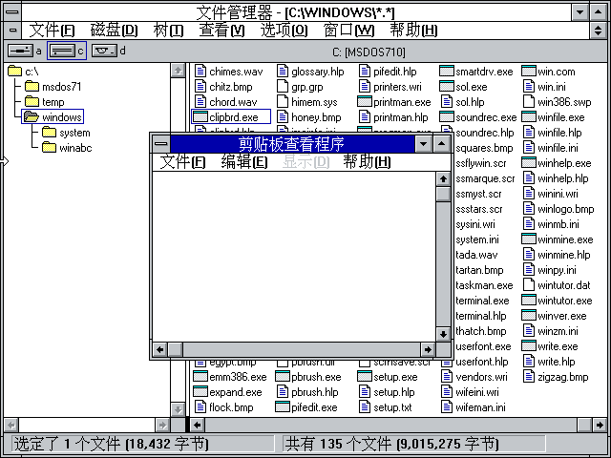Open File Manager 选项(O) menu
The height and width of the screenshot is (458, 611).
click(284, 31)
